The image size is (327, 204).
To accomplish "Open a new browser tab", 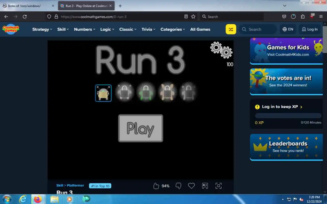I will point(120,6).
